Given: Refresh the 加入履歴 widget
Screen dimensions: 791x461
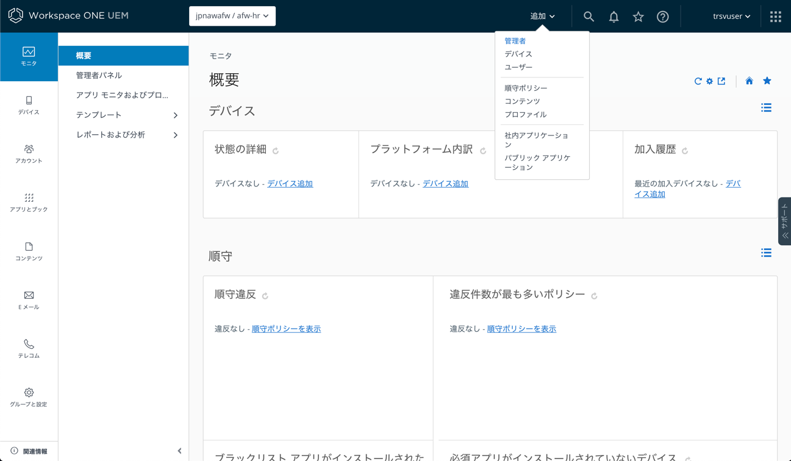Looking at the screenshot, I should tap(685, 151).
